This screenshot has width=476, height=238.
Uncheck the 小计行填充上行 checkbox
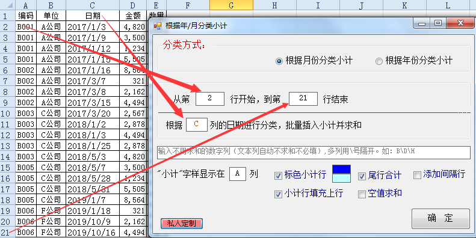click(309, 194)
